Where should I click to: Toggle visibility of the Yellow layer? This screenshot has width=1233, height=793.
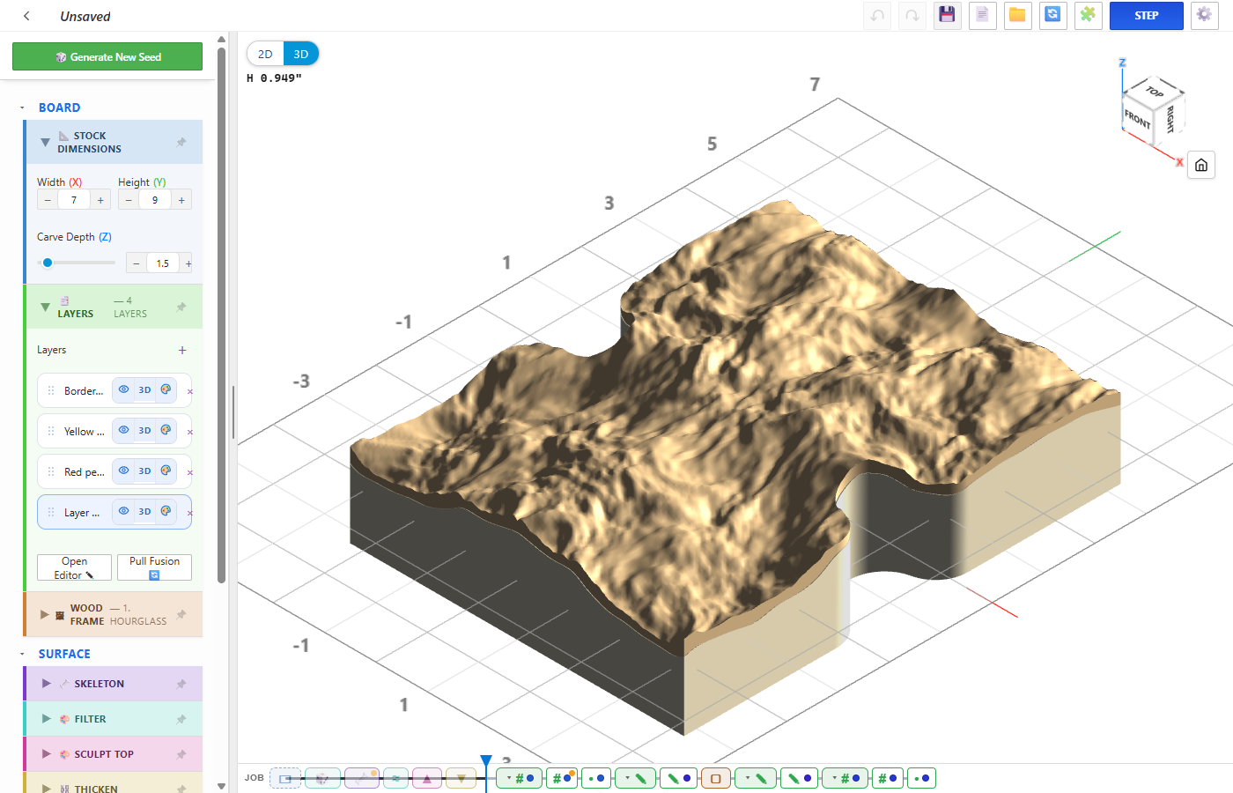tap(124, 430)
